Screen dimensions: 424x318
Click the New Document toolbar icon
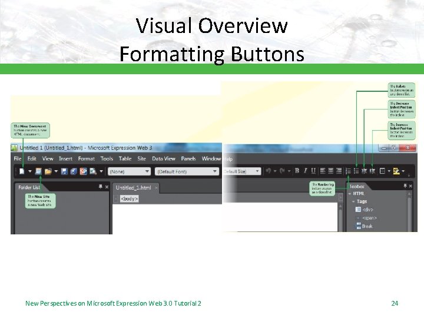[x=22, y=171]
